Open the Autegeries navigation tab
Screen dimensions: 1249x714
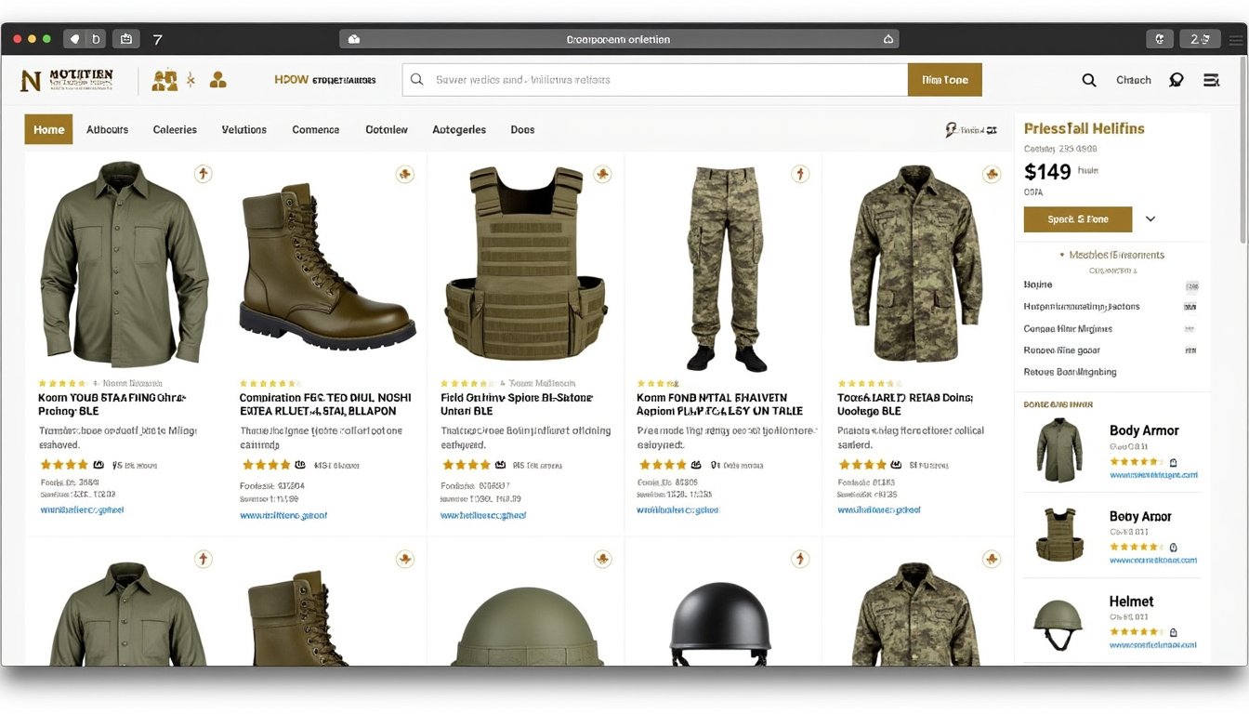459,130
